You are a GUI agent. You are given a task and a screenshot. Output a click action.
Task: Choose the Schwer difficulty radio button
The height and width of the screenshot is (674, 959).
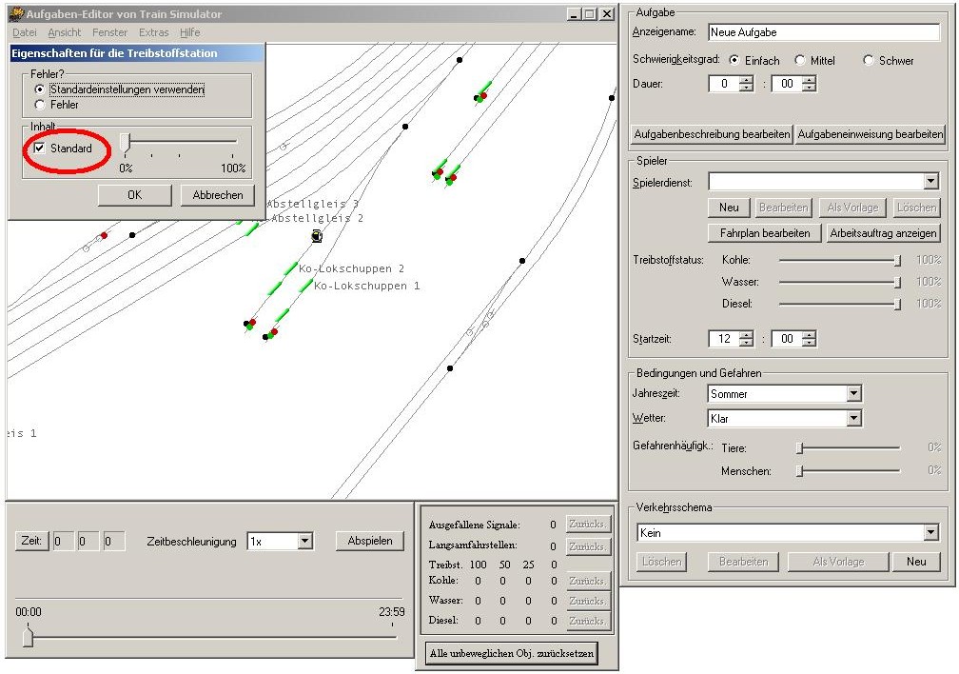pos(869,61)
